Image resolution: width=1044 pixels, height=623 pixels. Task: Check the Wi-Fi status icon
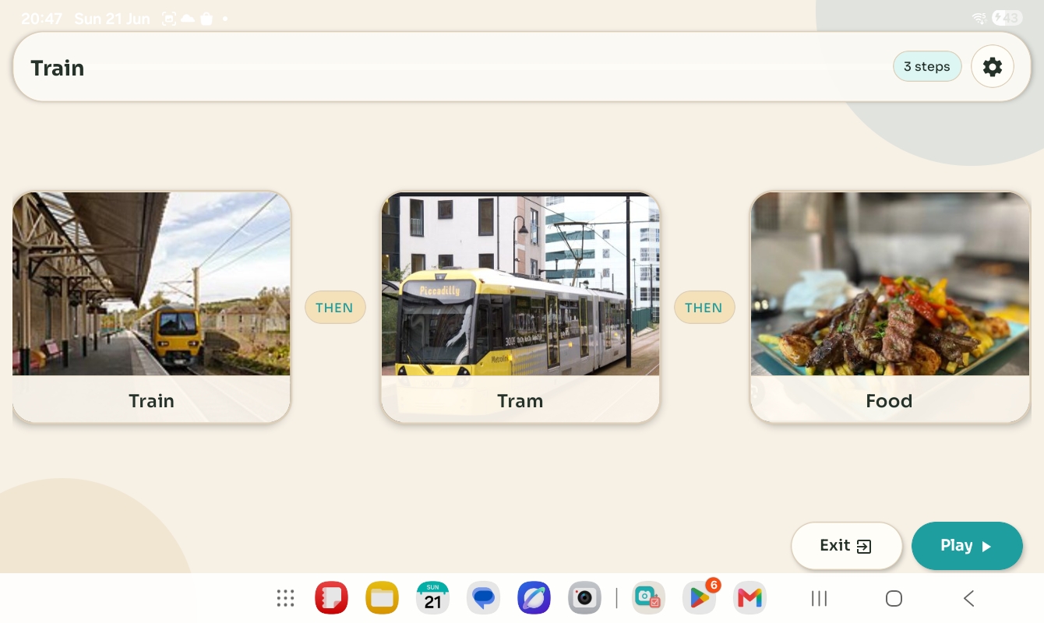979,18
